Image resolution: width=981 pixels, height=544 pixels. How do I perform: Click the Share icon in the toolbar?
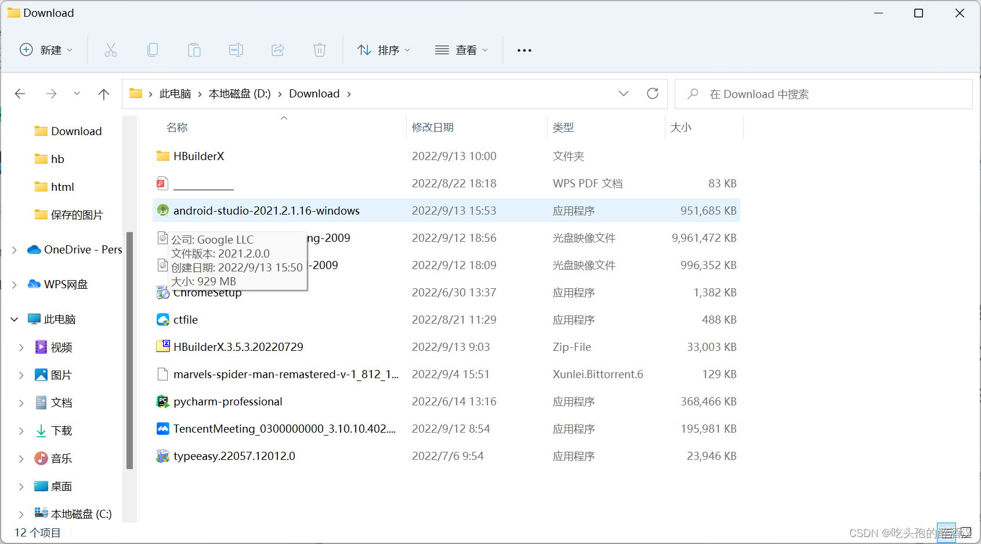(278, 50)
